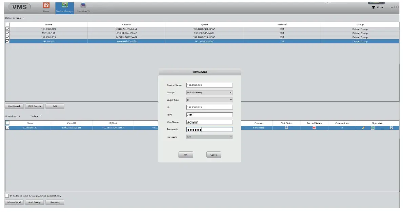Click the Disk Status icon for 192.168.0.129
Screen dimensions: 403x212
pyautogui.click(x=286, y=128)
